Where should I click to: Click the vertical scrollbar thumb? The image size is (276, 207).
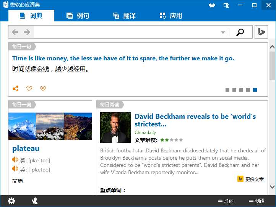point(272,66)
